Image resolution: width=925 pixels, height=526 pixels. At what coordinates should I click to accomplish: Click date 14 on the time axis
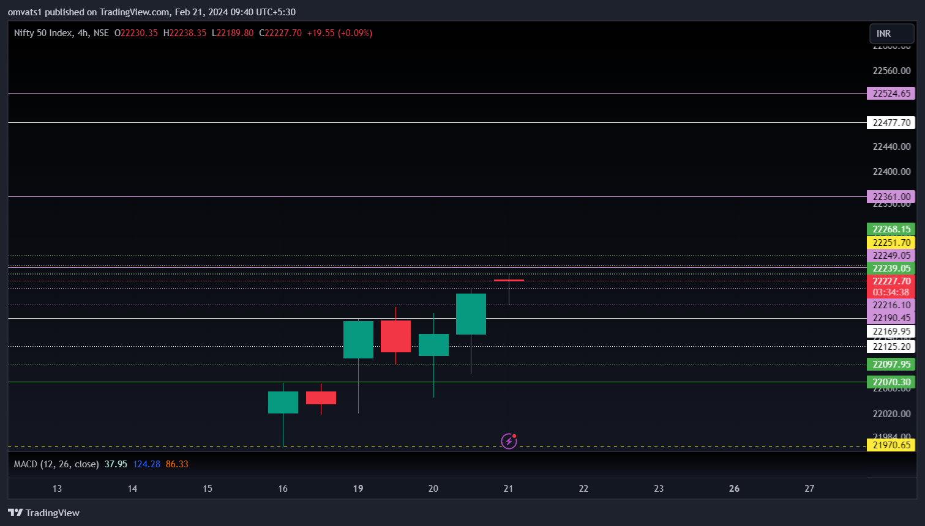[132, 489]
